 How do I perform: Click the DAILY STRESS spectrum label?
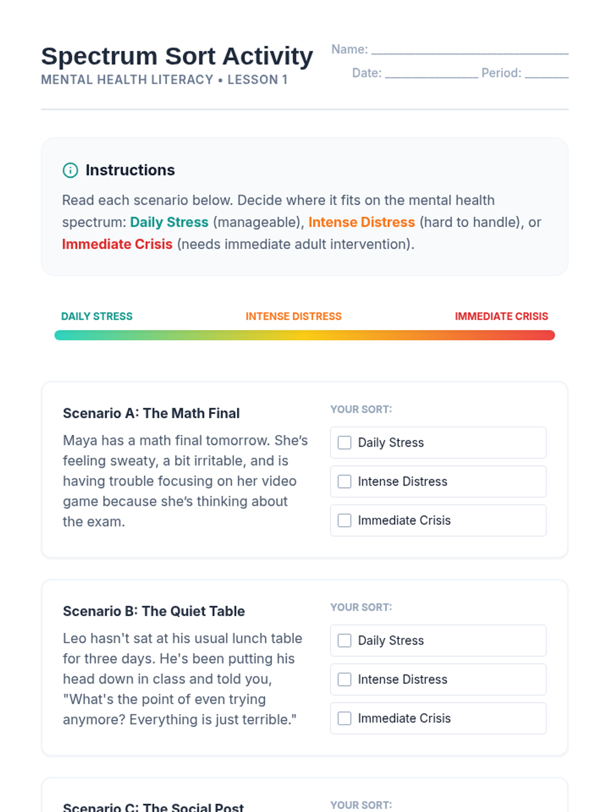(x=97, y=316)
